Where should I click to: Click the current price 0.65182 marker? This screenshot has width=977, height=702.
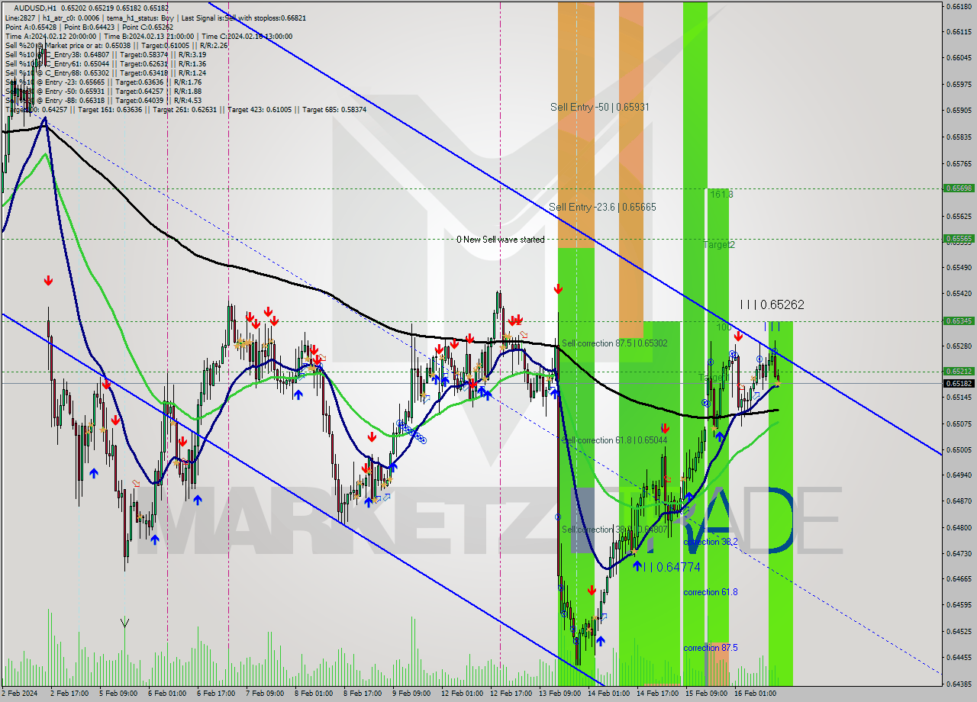click(x=959, y=383)
